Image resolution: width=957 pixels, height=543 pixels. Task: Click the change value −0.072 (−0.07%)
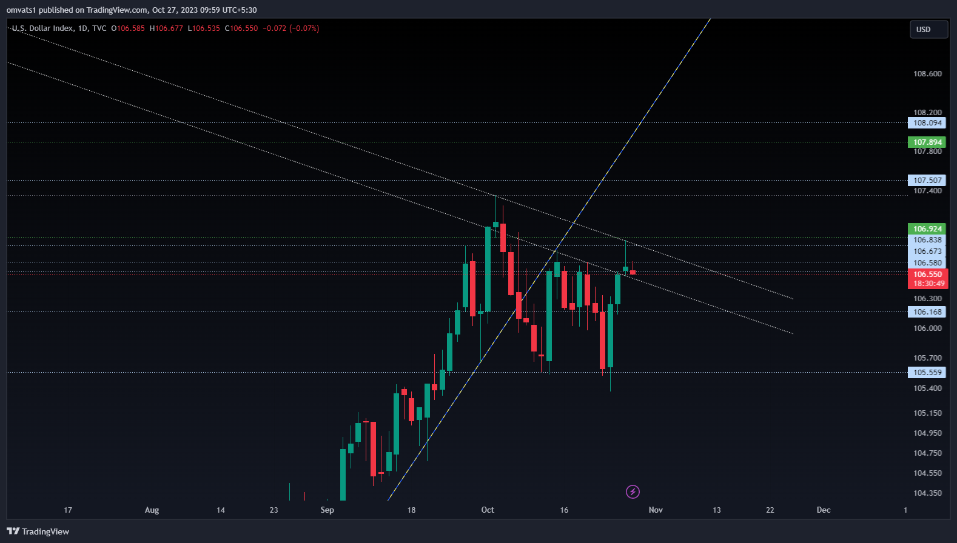291,28
